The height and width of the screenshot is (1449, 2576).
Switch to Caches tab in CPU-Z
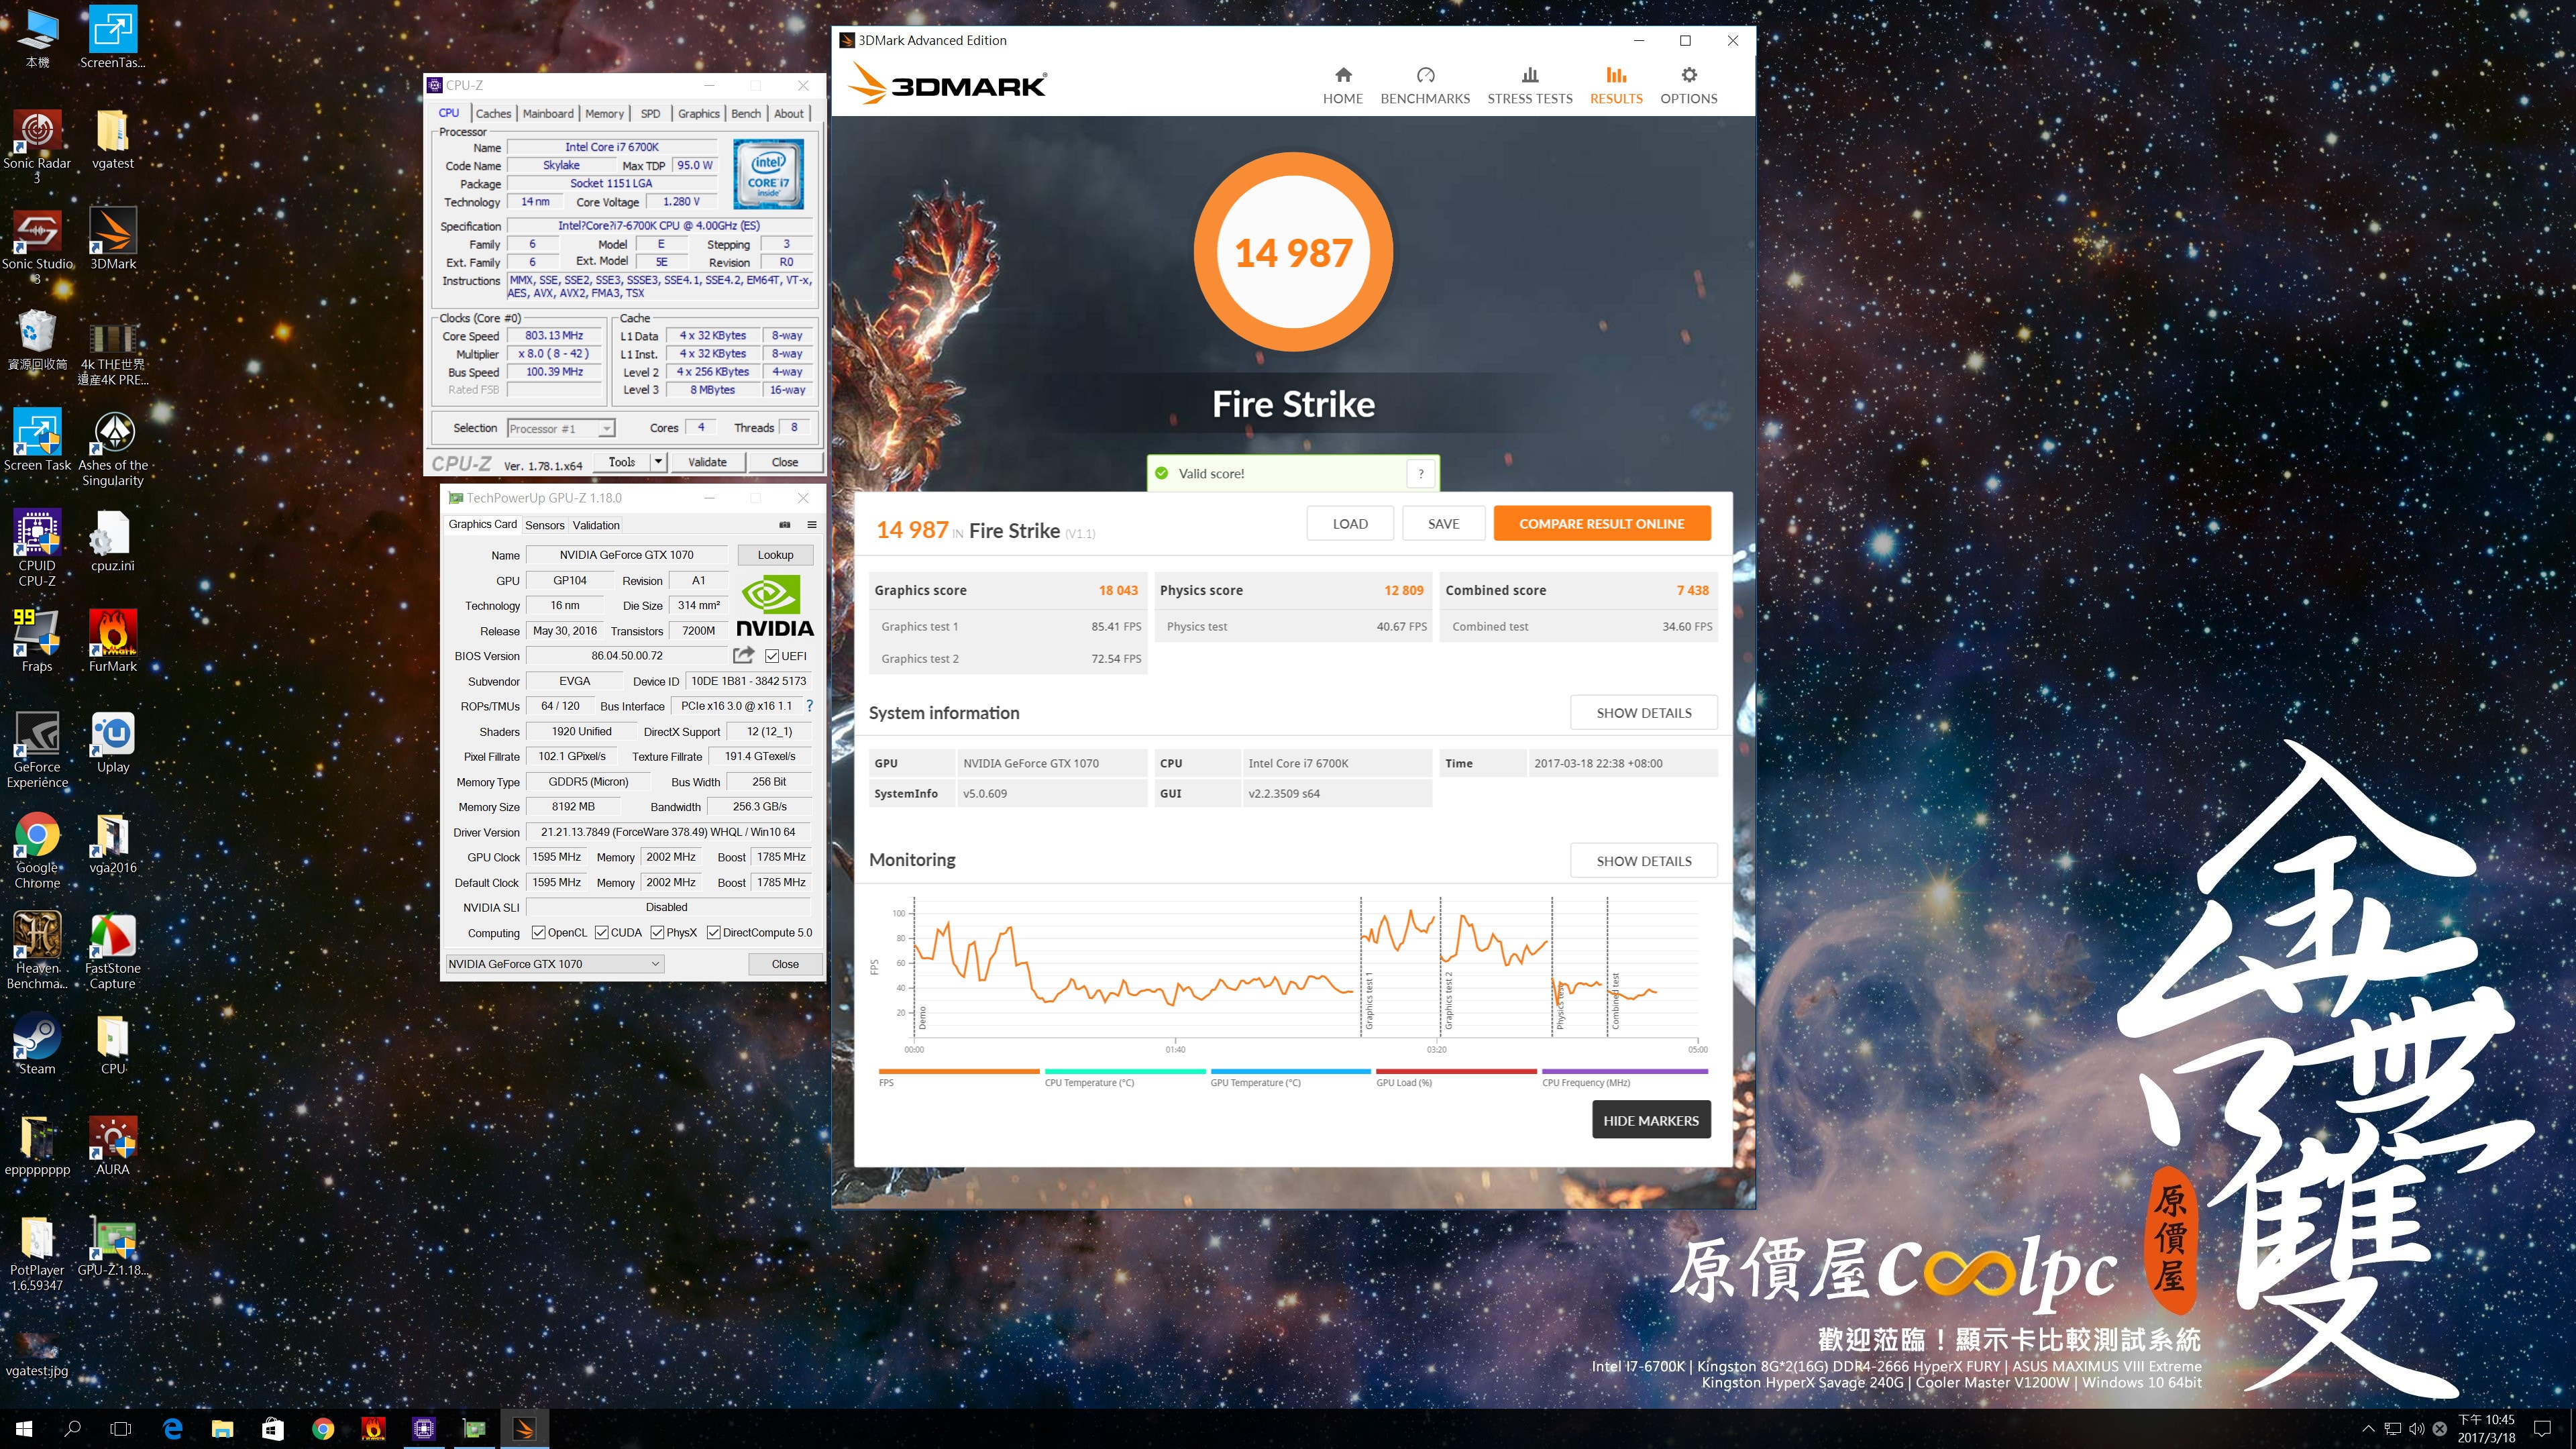tap(493, 114)
